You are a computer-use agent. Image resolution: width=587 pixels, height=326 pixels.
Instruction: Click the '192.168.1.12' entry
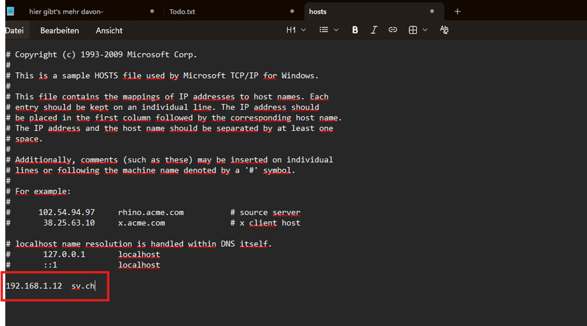click(34, 286)
